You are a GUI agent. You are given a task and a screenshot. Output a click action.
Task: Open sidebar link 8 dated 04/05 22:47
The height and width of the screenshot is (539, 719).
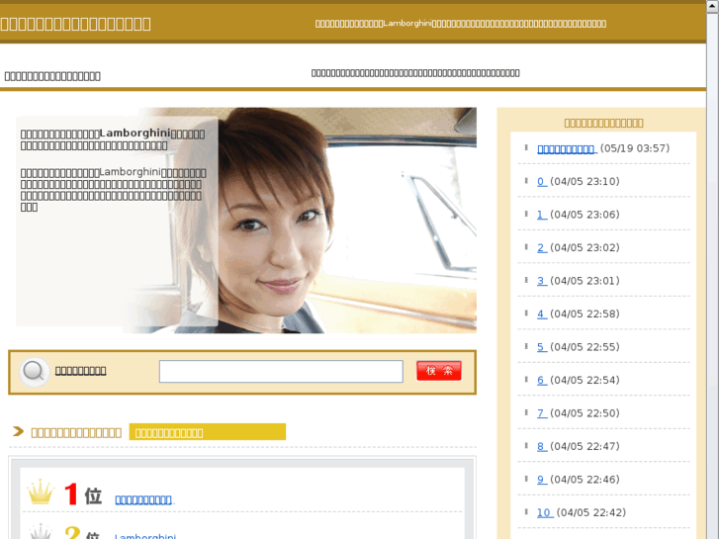coord(542,446)
